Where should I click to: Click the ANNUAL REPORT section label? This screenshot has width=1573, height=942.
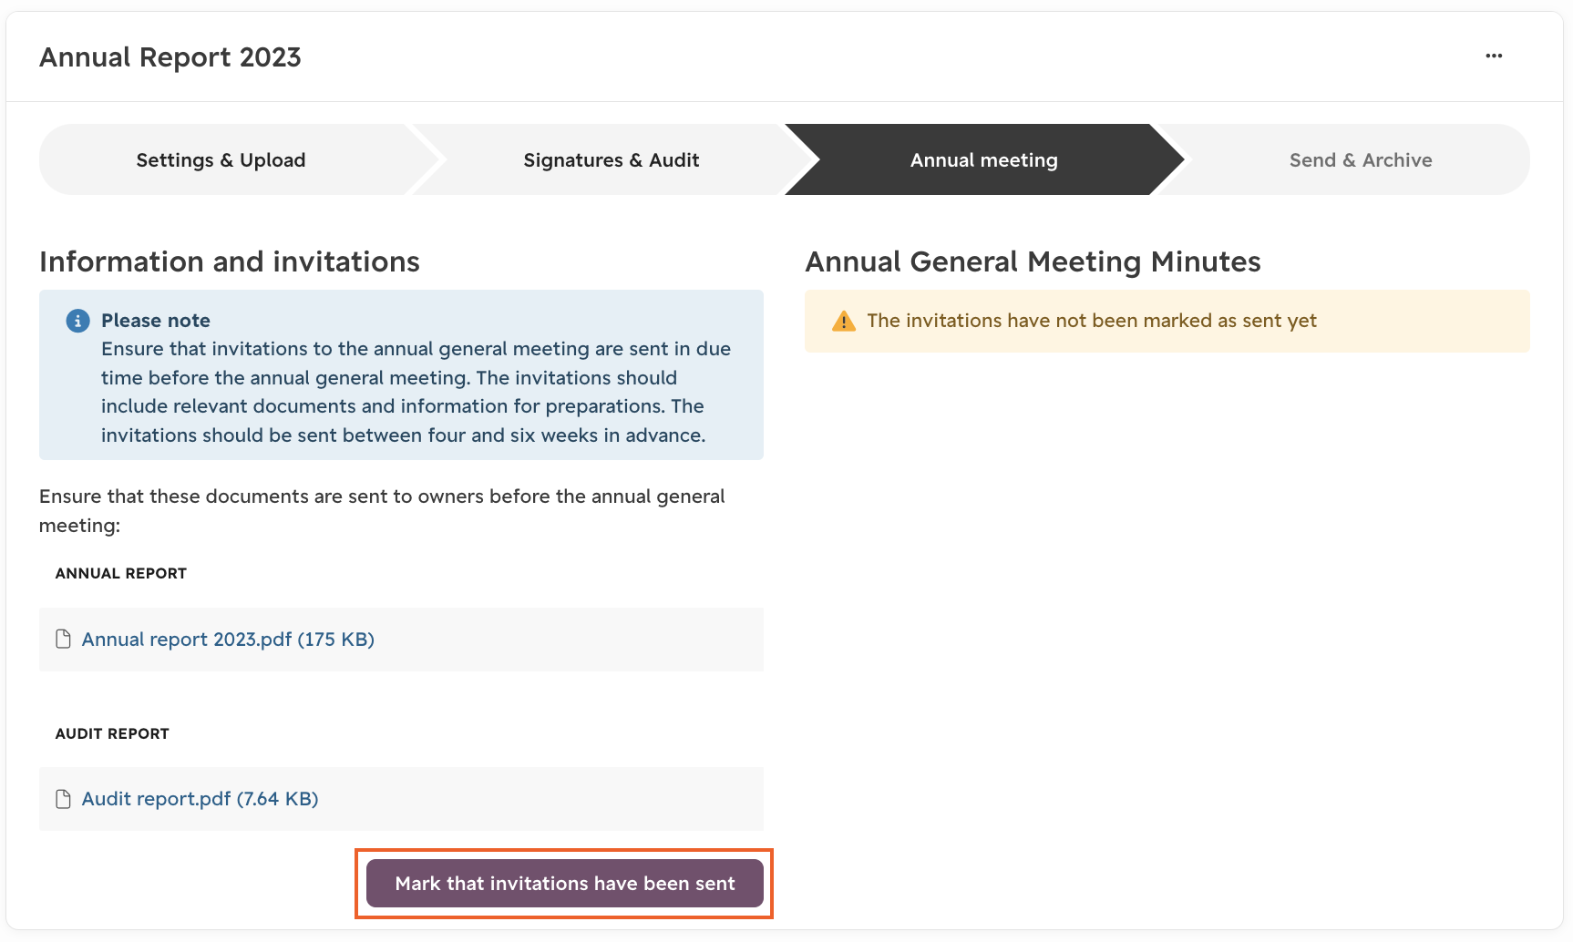coord(121,573)
